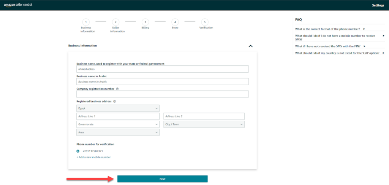
Task: Go to step 2 Seller information
Action: coord(115,22)
